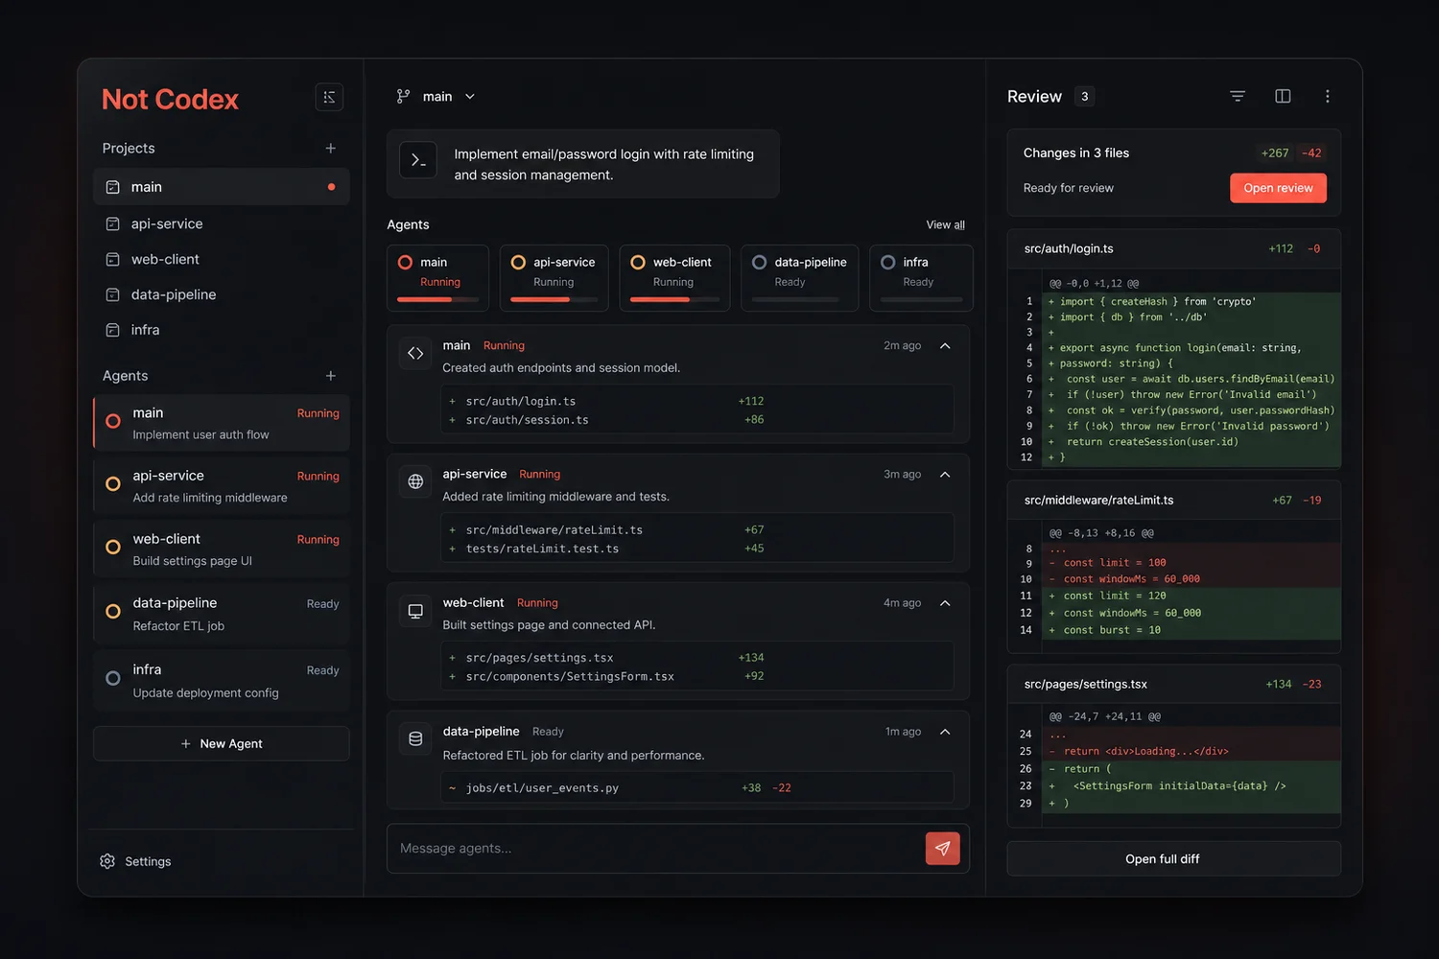Focus the Message agents input field
Screen dimensions: 1439x959
click(x=656, y=849)
